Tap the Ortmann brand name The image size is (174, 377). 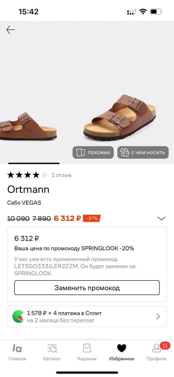click(28, 190)
